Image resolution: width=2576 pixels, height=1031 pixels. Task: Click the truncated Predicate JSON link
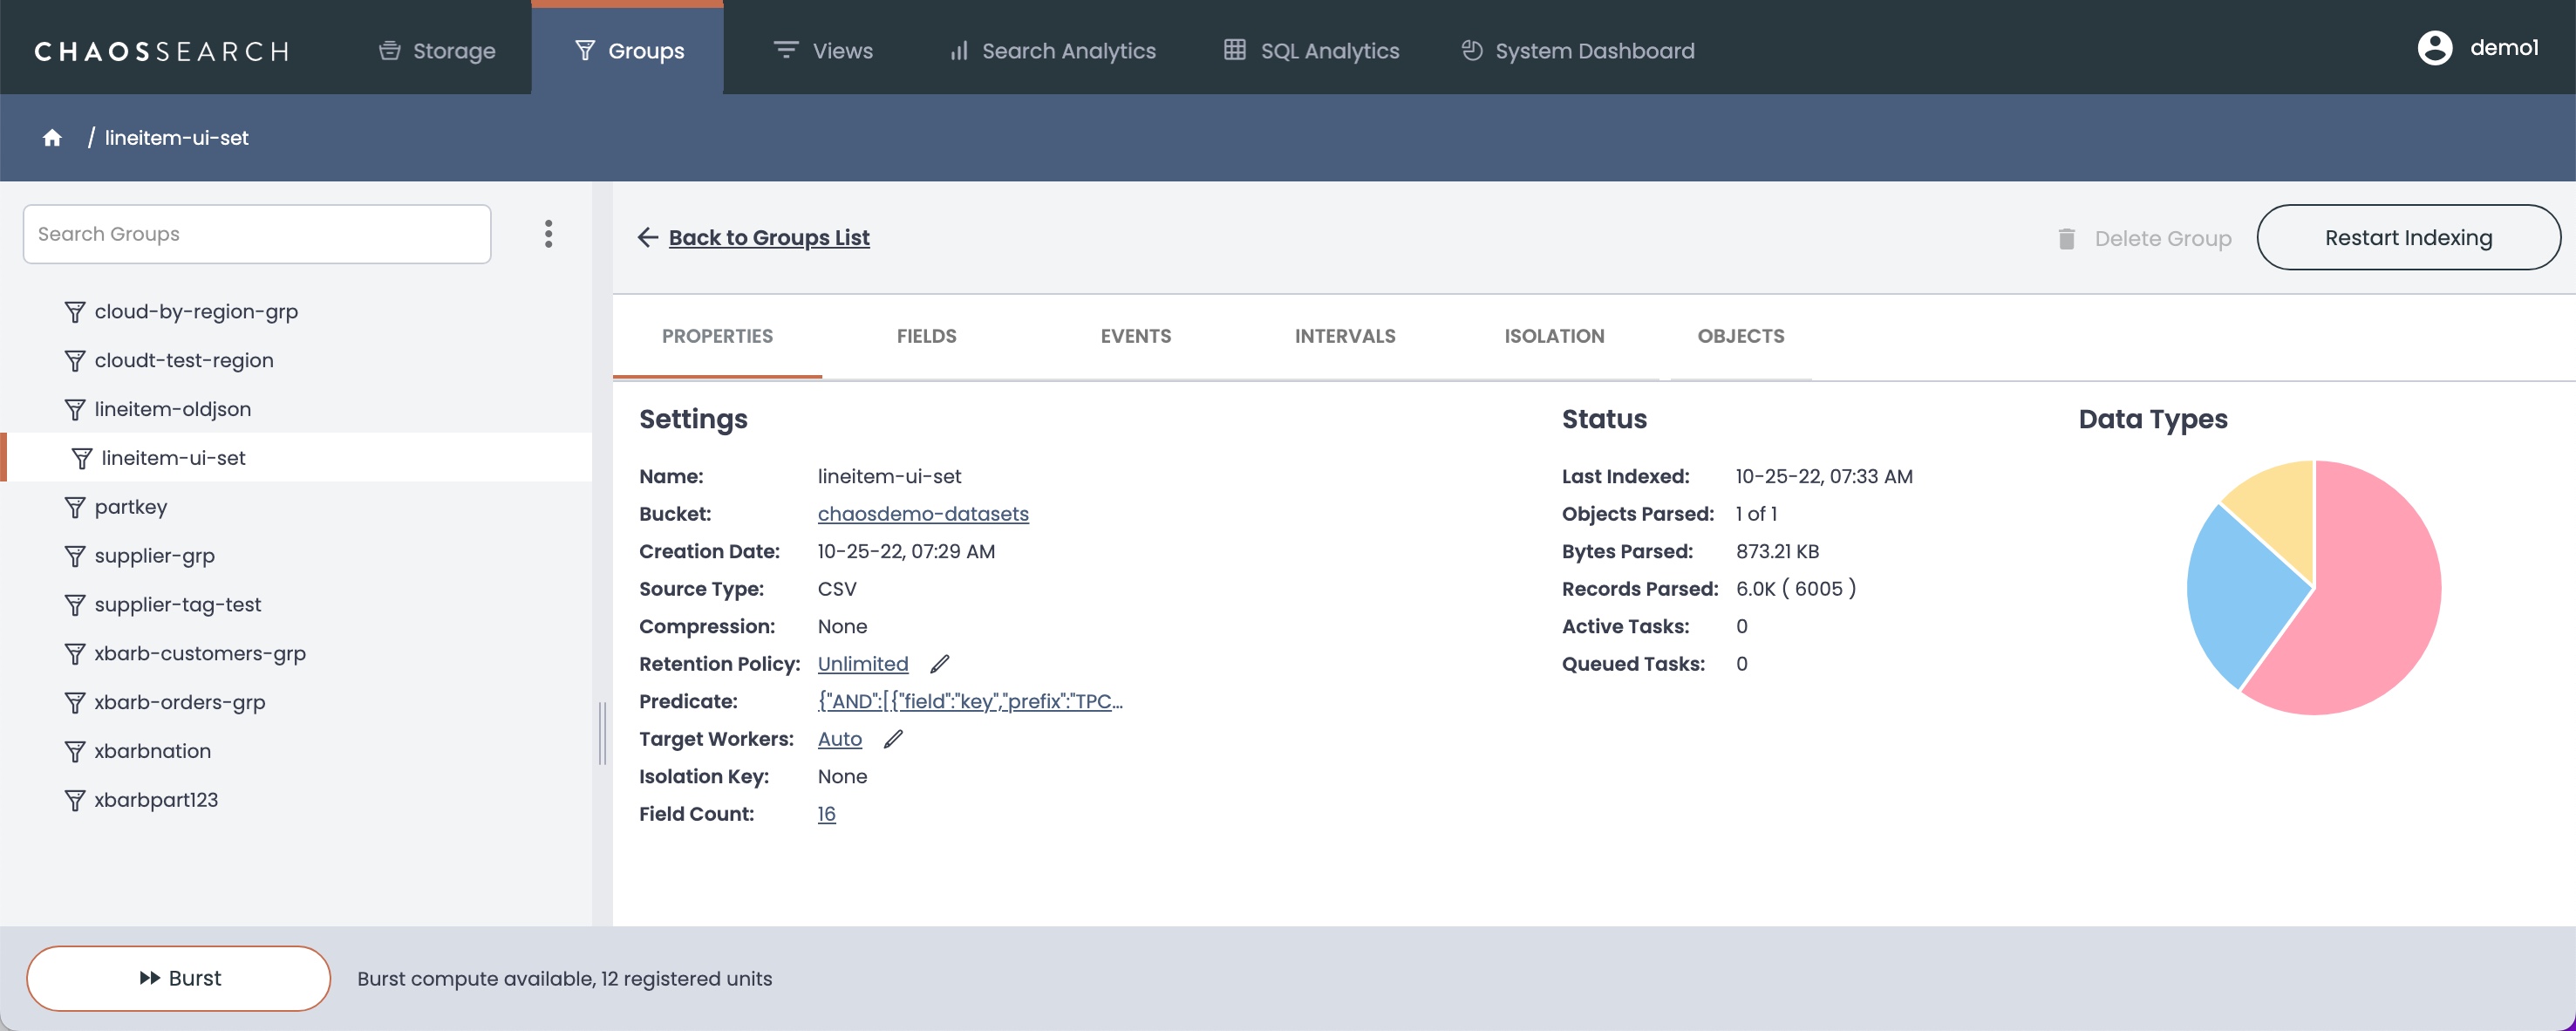969,702
